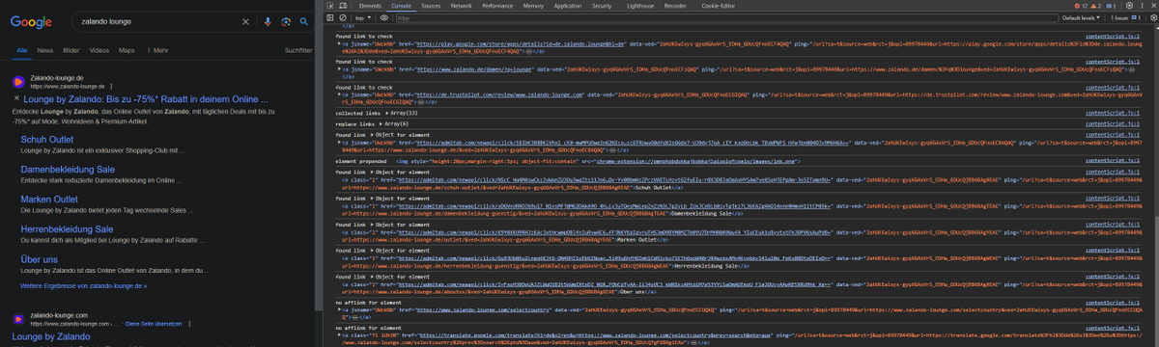This screenshot has height=347, width=1159.
Task: Click the 1 Issue indicator
Action: [x=1126, y=17]
